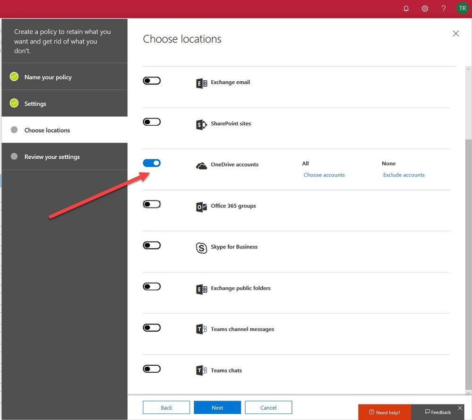This screenshot has width=472, height=420.
Task: Enable the Teams chats toggle
Action: pos(152,369)
